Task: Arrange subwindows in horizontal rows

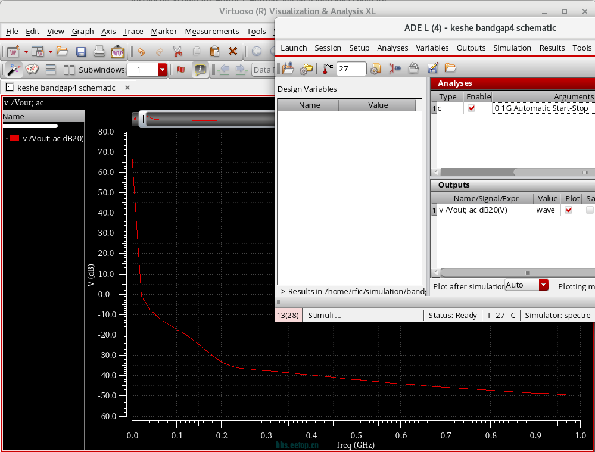Action: (51, 70)
